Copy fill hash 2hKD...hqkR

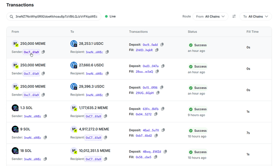coord(157,50)
